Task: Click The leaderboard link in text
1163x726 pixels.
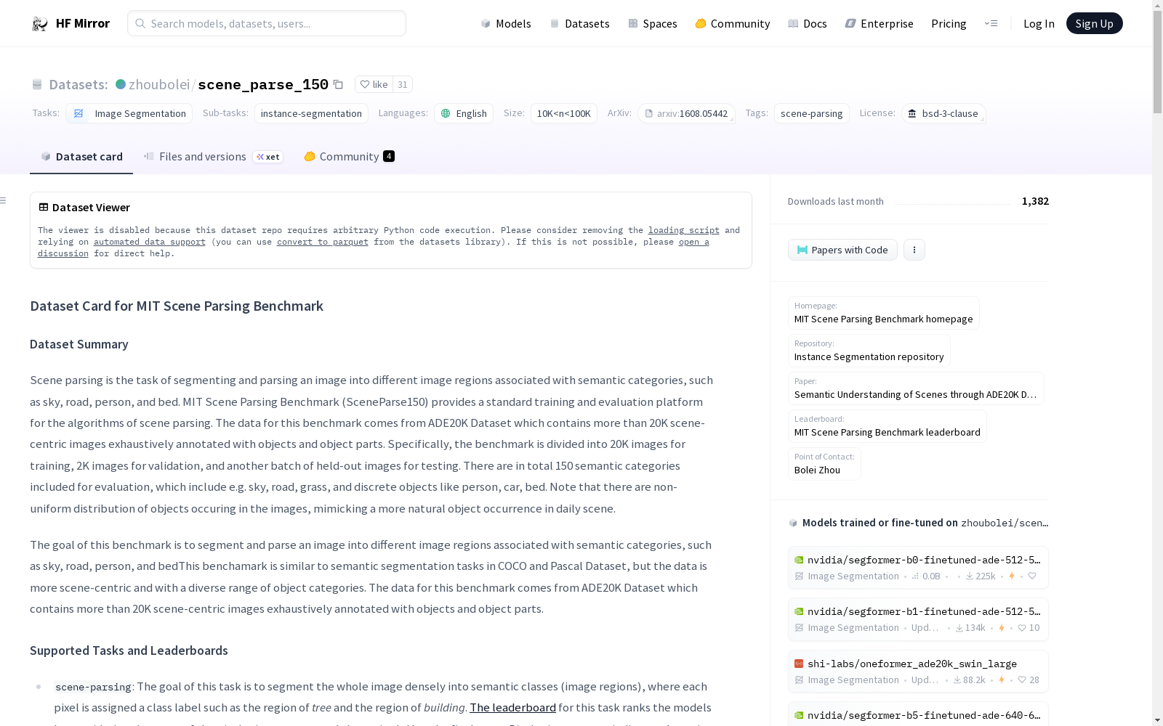Action: point(512,707)
